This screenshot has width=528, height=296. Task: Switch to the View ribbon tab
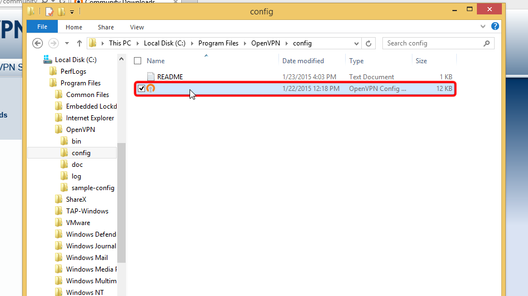point(137,27)
